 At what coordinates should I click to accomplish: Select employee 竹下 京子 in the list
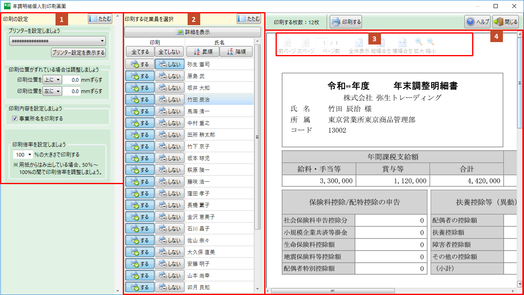point(199,146)
